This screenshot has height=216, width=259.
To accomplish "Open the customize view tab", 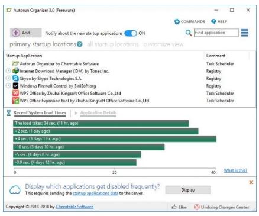I will pos(163,44).
